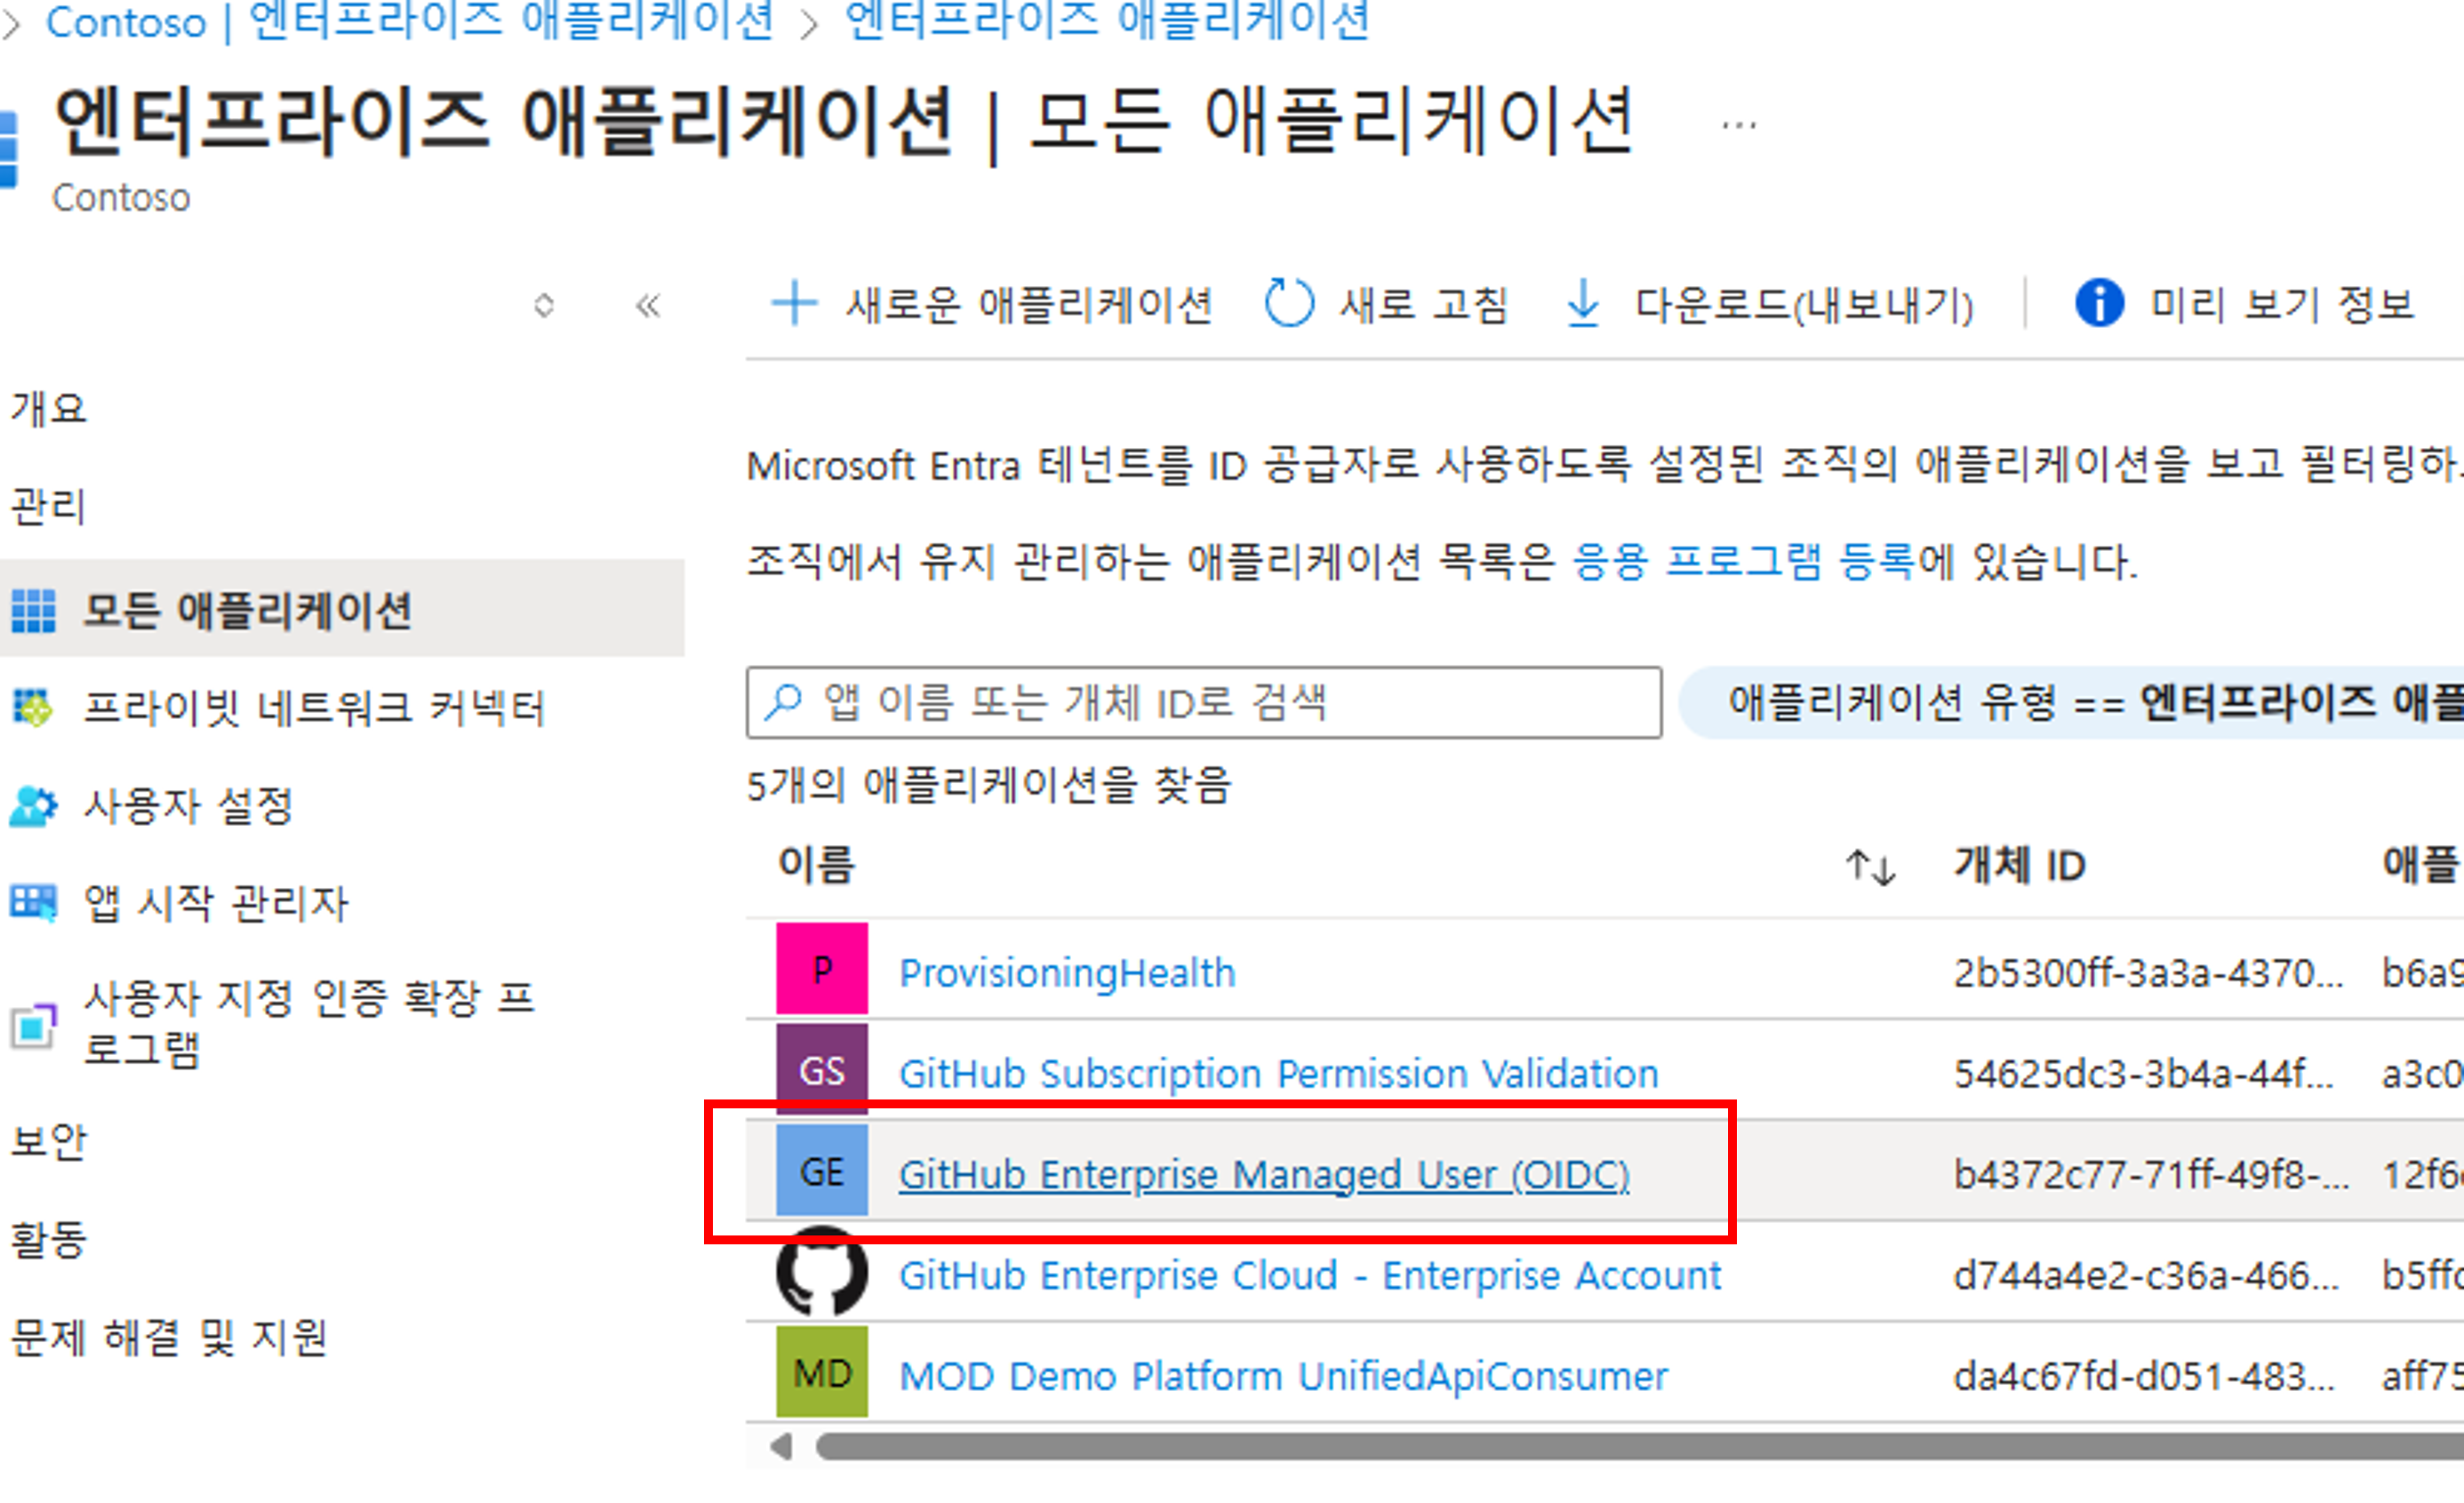
Task: Click the sort arrows in 이름 column header
Action: pyautogui.click(x=1871, y=866)
